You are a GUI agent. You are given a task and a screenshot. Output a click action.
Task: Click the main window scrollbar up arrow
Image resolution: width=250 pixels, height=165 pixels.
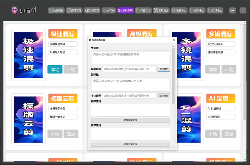coord(245,23)
